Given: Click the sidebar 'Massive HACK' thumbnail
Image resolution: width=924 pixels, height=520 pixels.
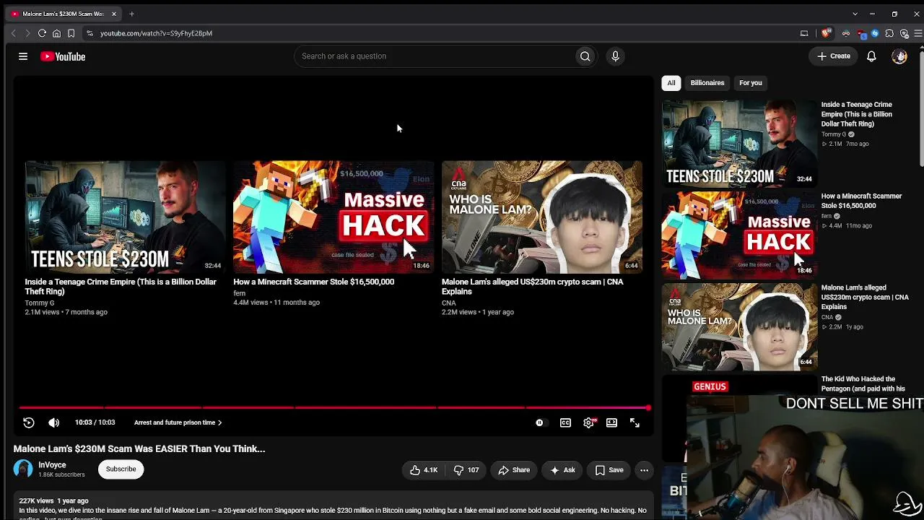Looking at the screenshot, I should pos(739,235).
